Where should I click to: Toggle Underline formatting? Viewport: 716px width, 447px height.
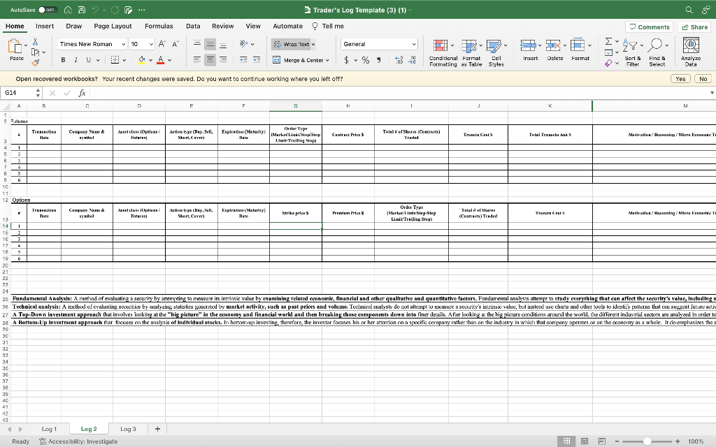pyautogui.click(x=89, y=60)
